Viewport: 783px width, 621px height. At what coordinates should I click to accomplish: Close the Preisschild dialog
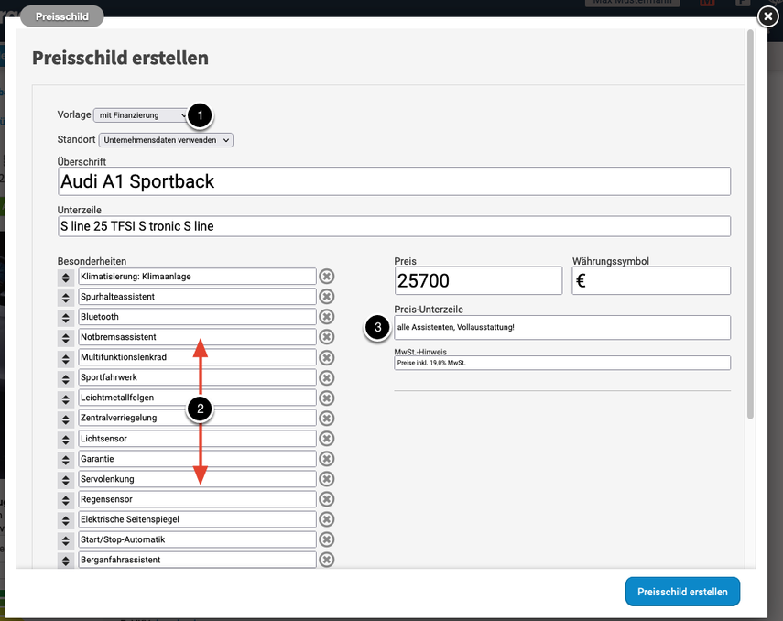(767, 16)
